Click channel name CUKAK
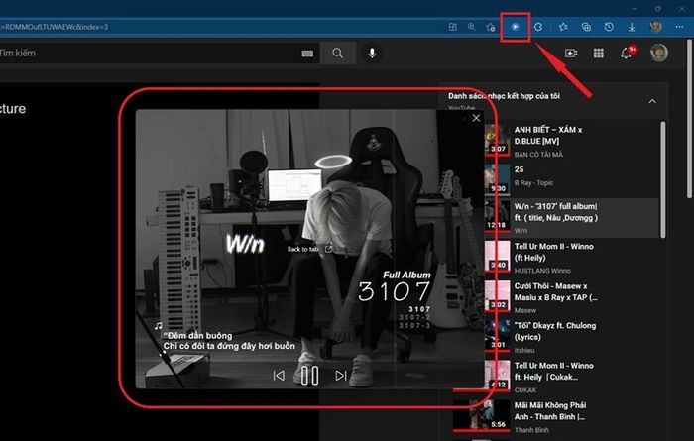The width and height of the screenshot is (694, 441). point(524,390)
